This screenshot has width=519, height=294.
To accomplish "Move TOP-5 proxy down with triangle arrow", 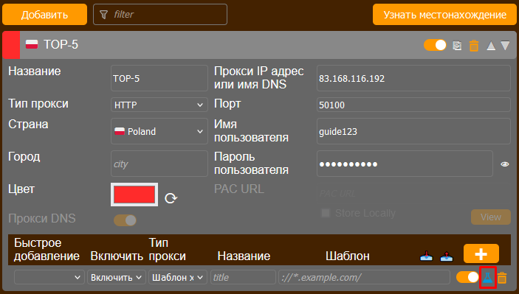I will click(505, 46).
